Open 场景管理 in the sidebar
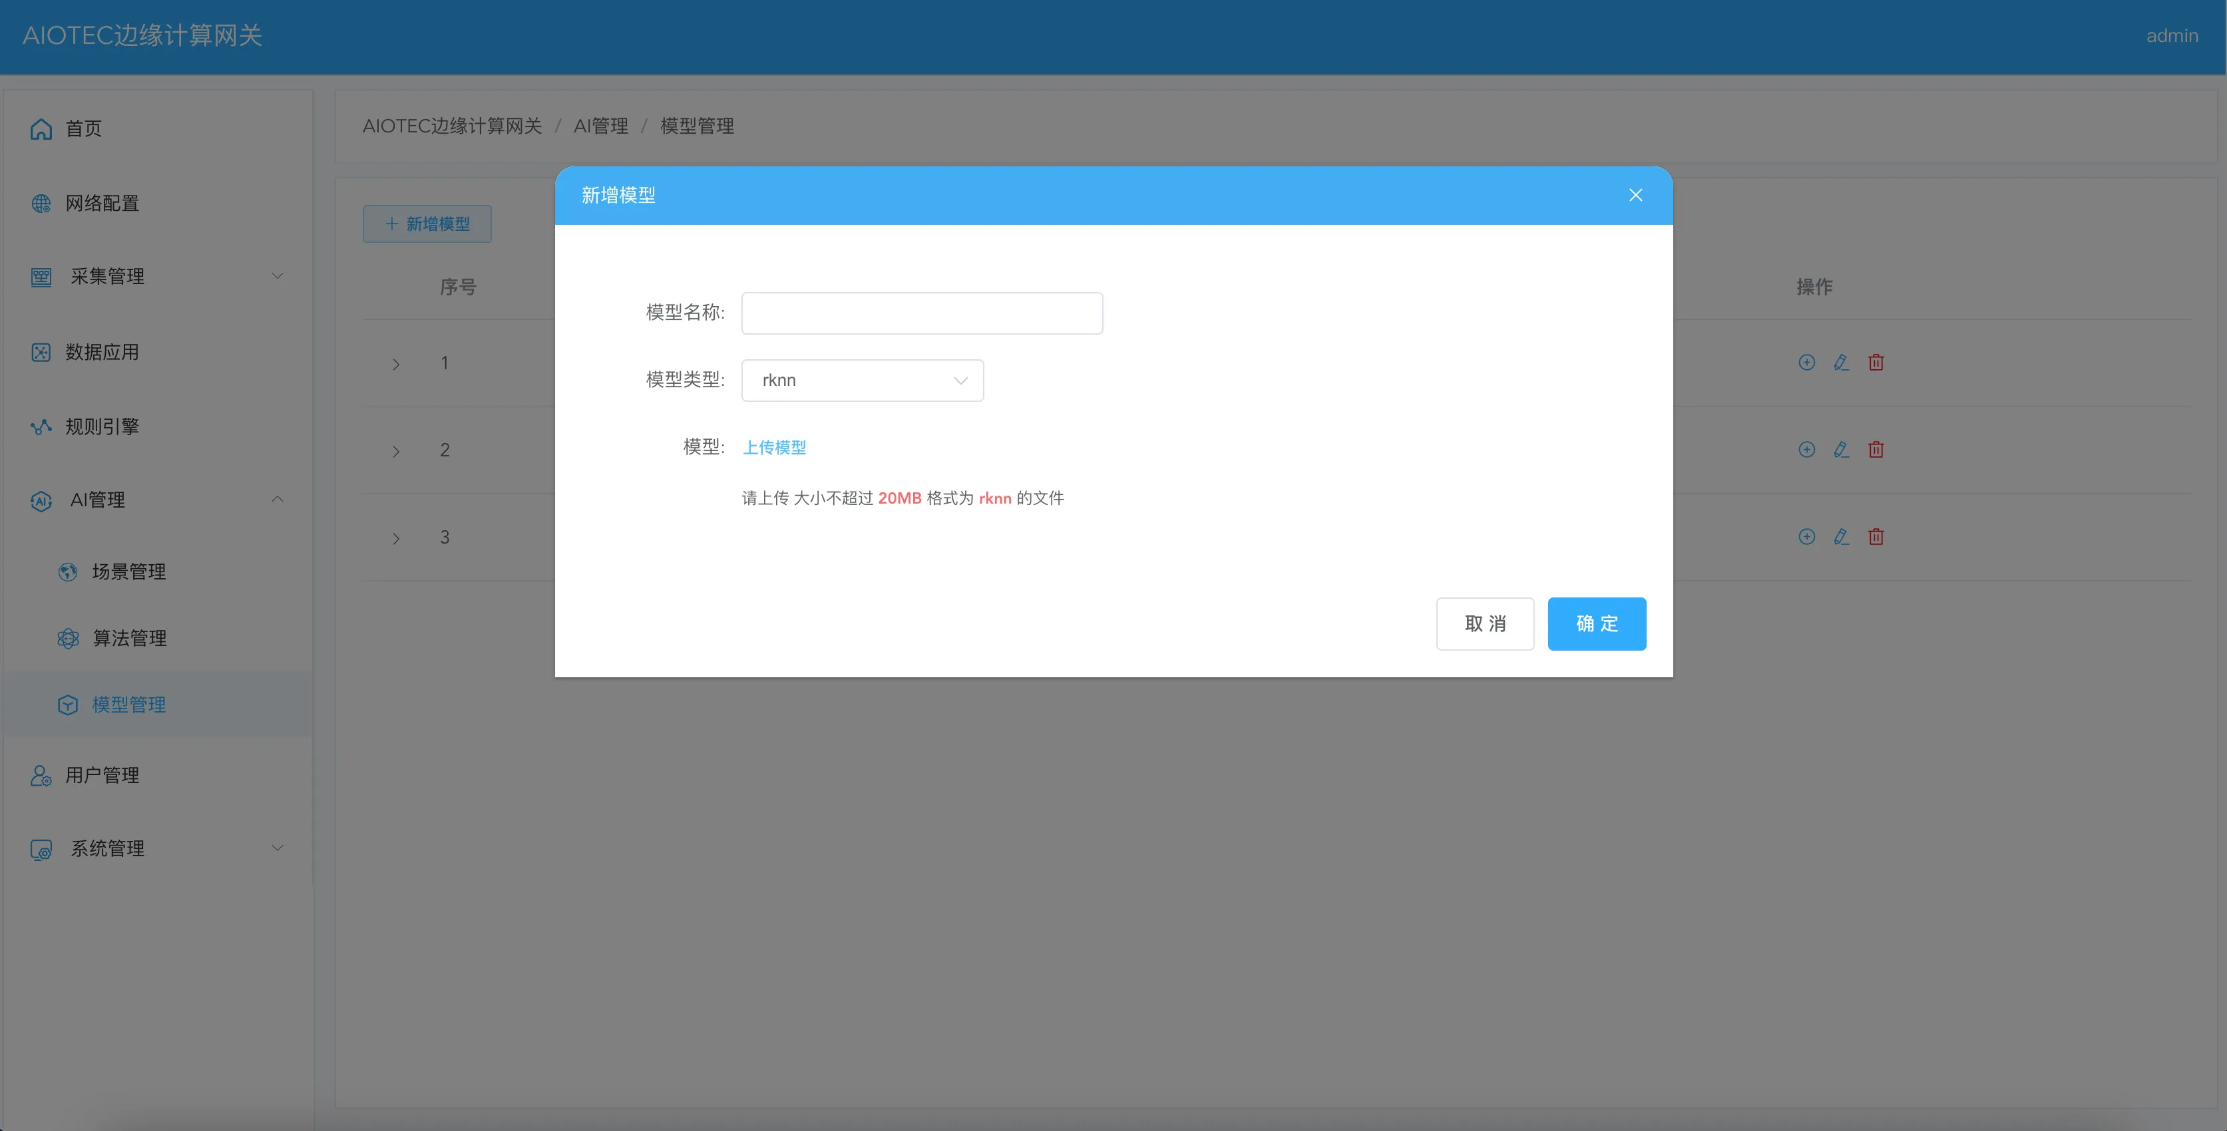 click(x=129, y=572)
